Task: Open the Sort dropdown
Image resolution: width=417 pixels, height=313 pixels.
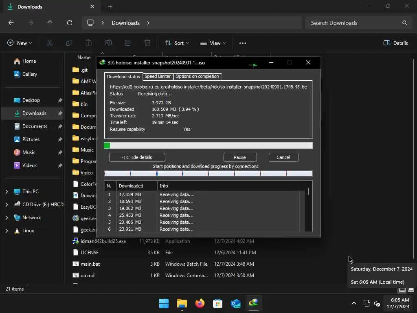Action: coord(177,43)
